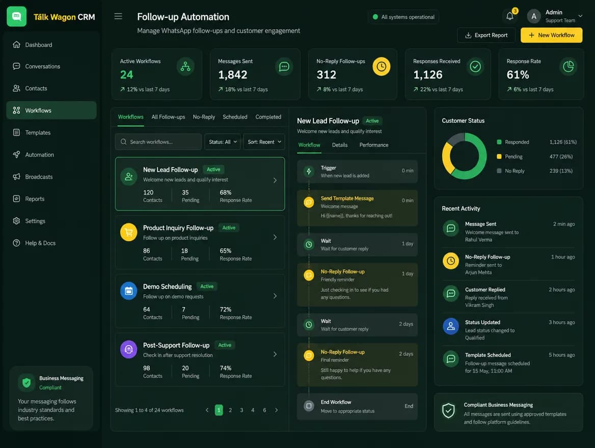Click the New Workflow button
595x448 pixels.
[551, 35]
